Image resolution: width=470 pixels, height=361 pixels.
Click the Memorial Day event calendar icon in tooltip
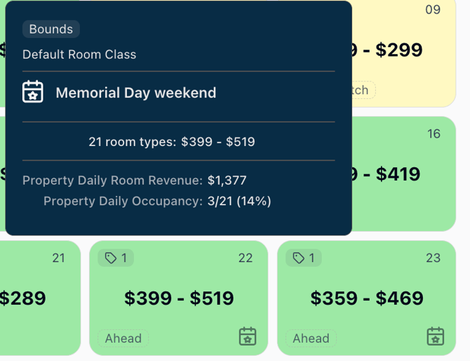(x=33, y=92)
